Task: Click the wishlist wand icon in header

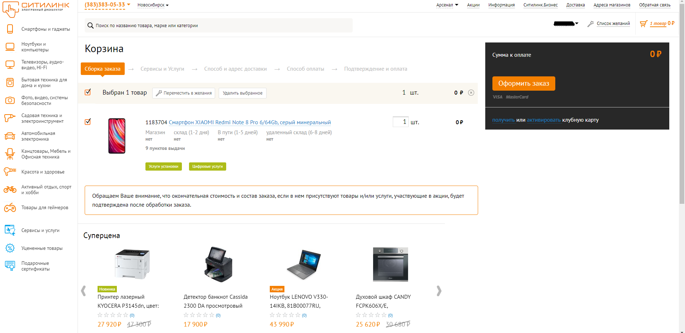Action: point(591,24)
